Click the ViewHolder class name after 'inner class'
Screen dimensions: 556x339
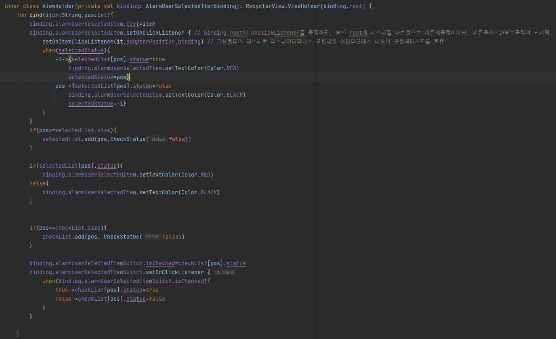(x=58, y=6)
